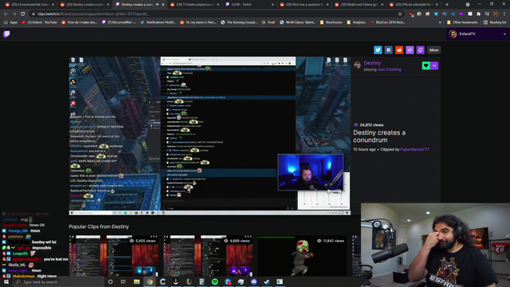This screenshot has width=510, height=287.
Task: Open Cortana circle on the taskbar
Action: 110,281
